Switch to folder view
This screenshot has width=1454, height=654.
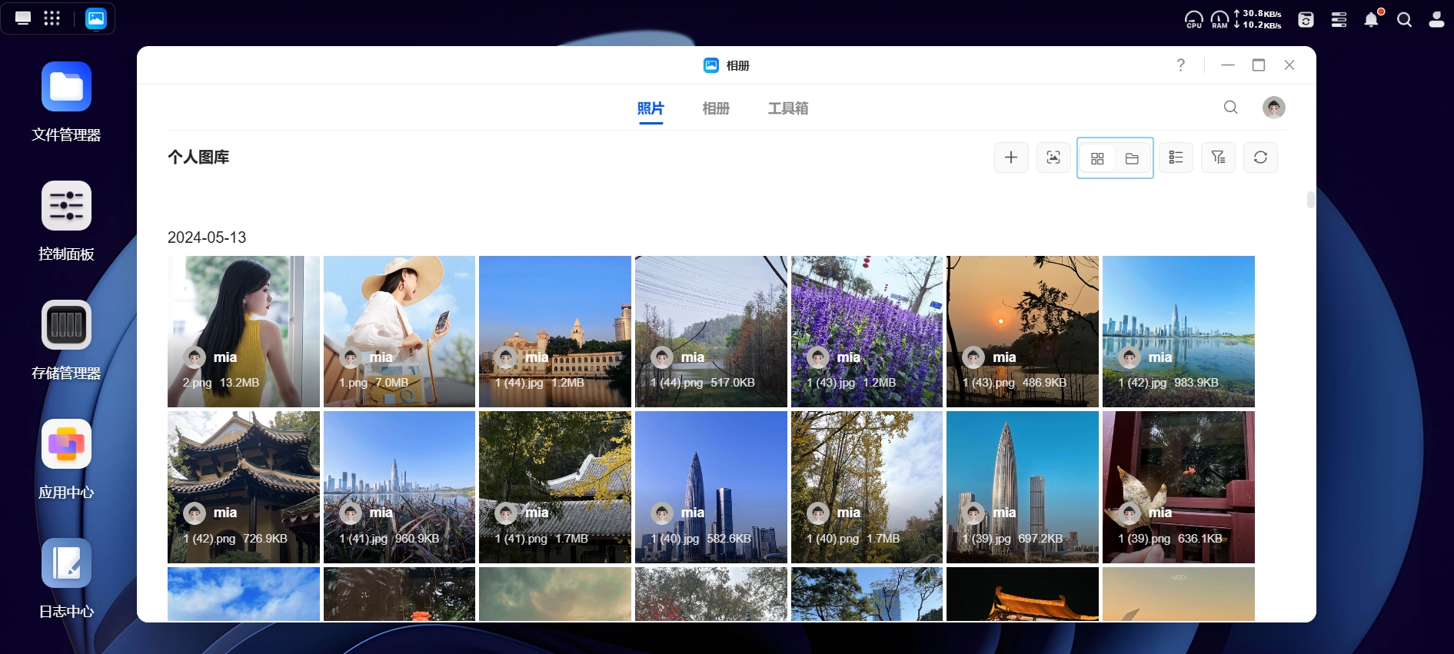pos(1132,158)
